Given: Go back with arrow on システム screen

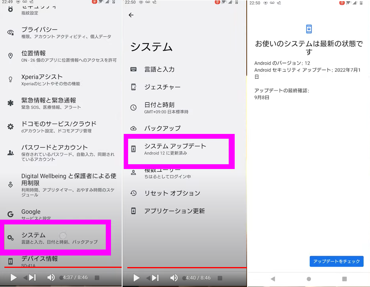Looking at the screenshot, I should point(131,15).
